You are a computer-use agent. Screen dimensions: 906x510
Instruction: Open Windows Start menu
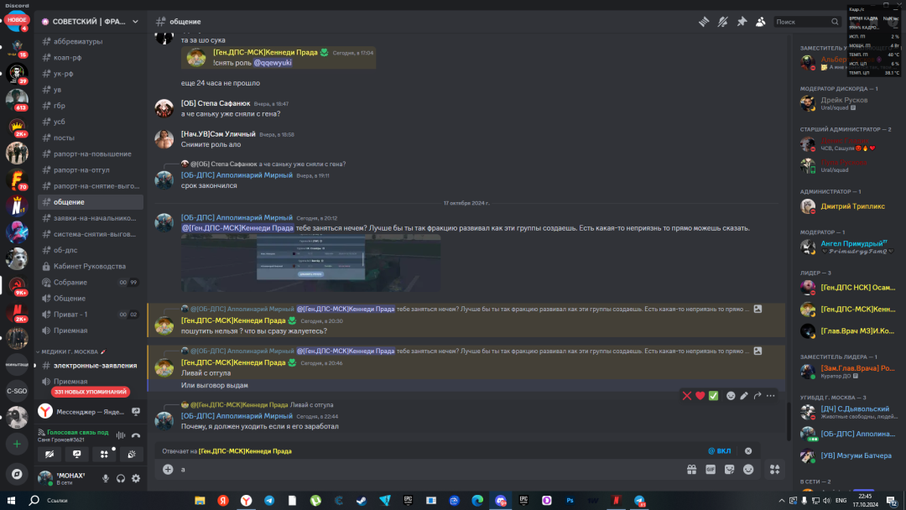(x=11, y=500)
